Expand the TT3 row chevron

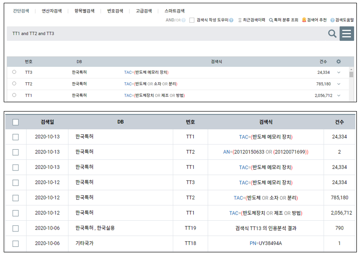pos(339,72)
